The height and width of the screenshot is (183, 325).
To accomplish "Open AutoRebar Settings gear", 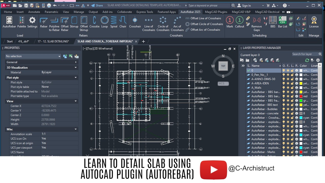I will pos(32,22).
